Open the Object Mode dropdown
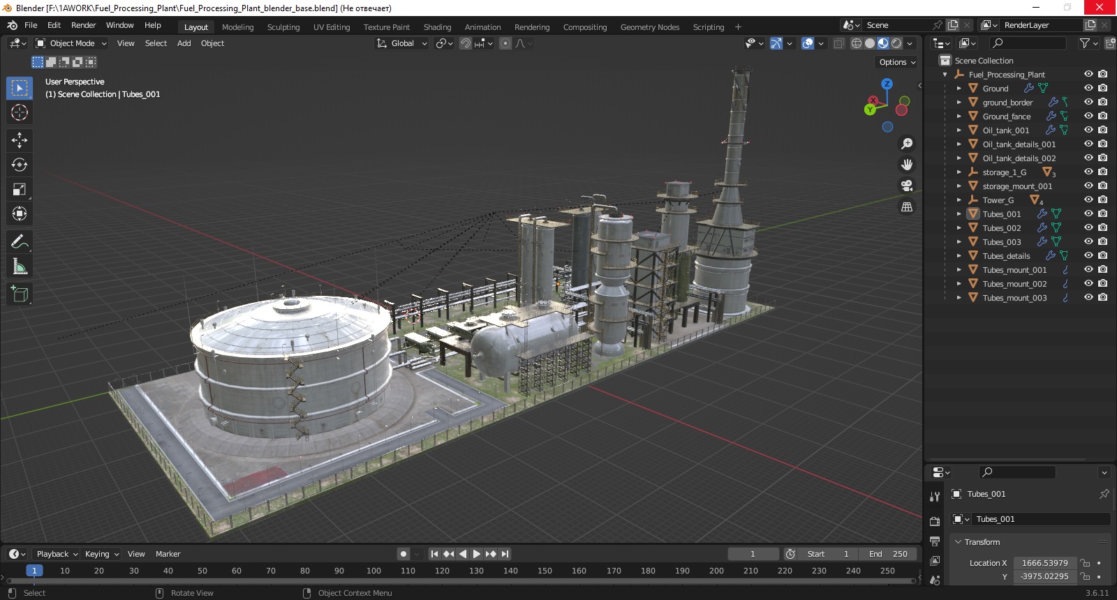 point(71,43)
